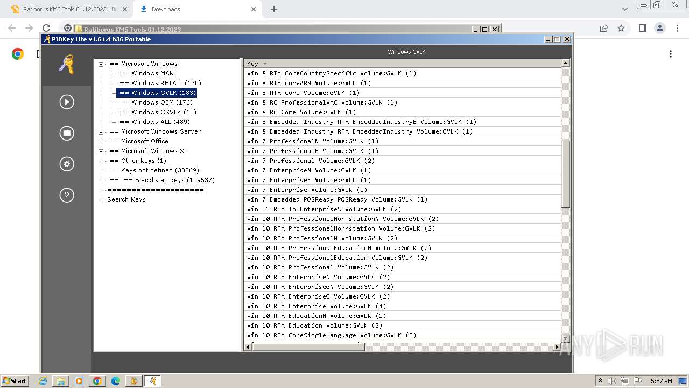Close the Ratiborus KMS Tools tab
The height and width of the screenshot is (388, 689).
click(x=125, y=9)
